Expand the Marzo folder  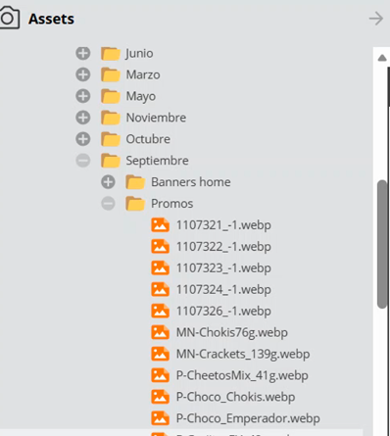pyautogui.click(x=83, y=74)
